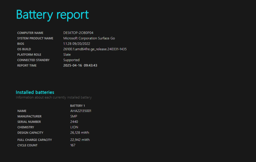Click the Battery report heading
The width and height of the screenshot is (256, 162).
pyautogui.click(x=52, y=15)
